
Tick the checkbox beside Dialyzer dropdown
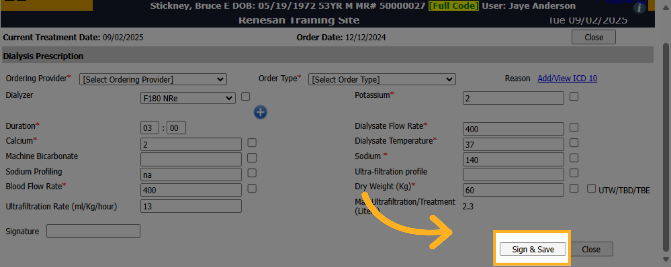pos(245,97)
